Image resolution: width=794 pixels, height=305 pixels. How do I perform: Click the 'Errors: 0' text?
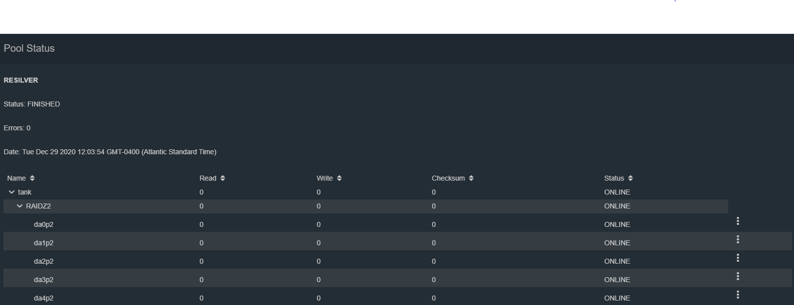(17, 128)
